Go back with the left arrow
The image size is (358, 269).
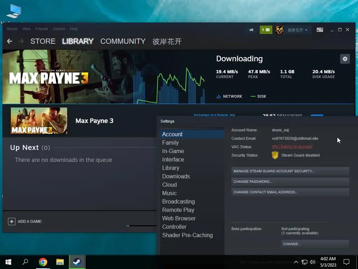(x=9, y=41)
